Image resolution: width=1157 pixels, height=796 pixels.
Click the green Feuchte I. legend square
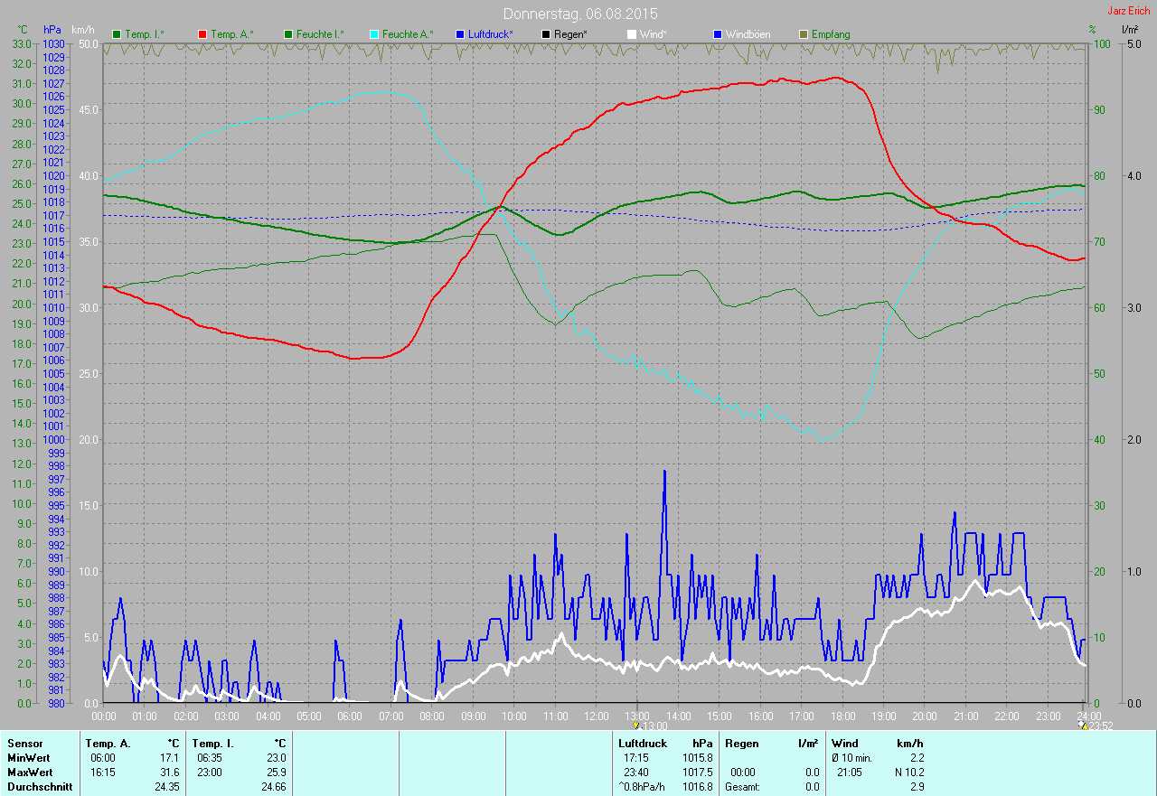(x=288, y=34)
